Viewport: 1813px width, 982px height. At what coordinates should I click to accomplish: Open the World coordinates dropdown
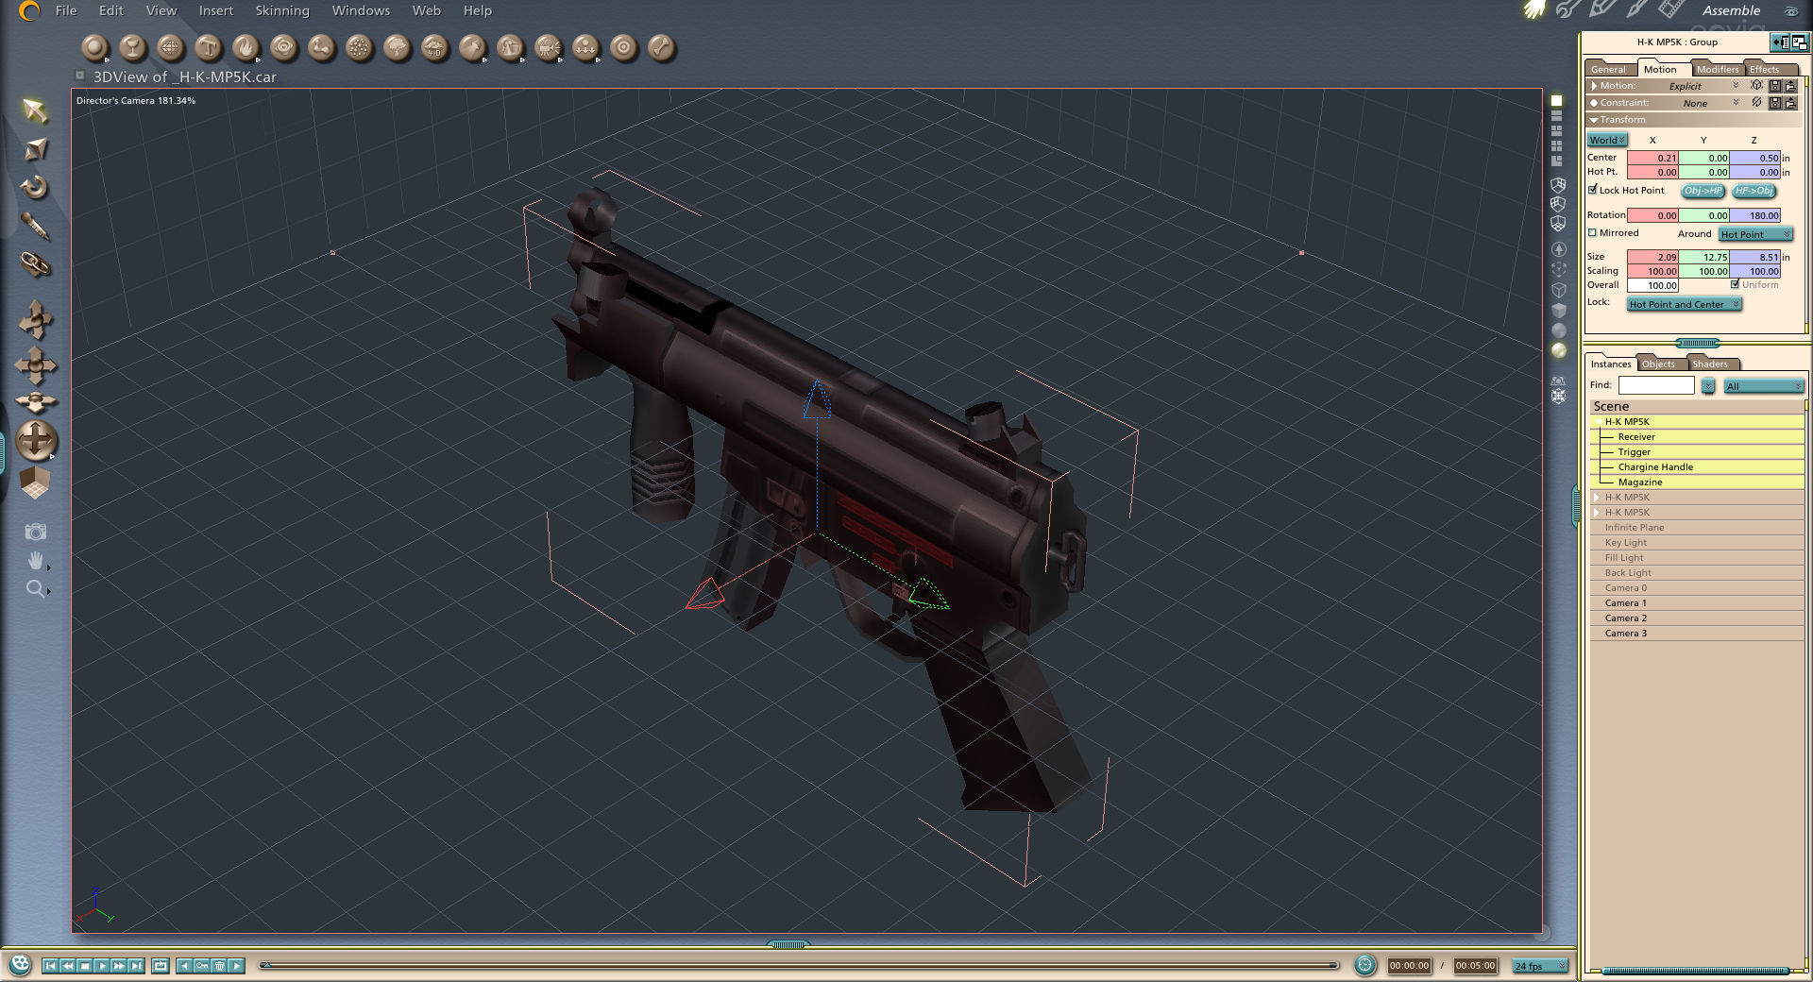point(1607,140)
